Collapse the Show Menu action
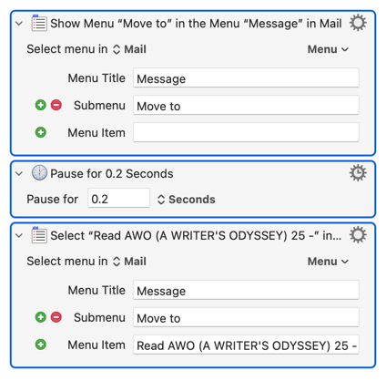 point(19,24)
